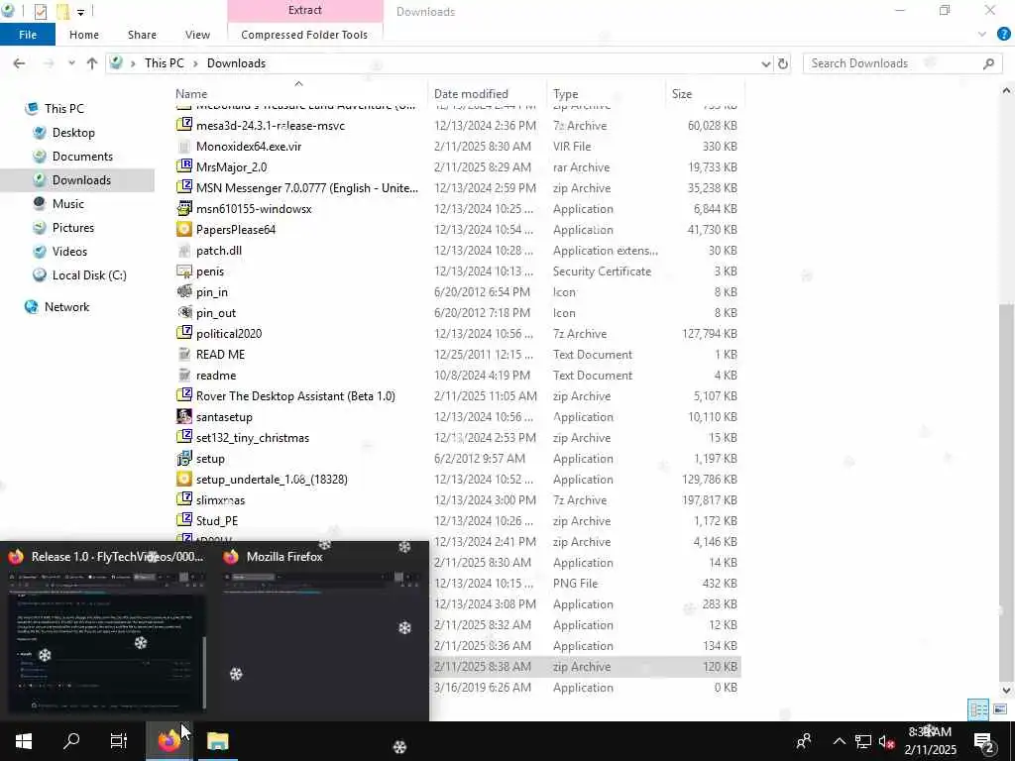Select the msn610155-windowsx application icon
1015x761 pixels.
pos(184,208)
